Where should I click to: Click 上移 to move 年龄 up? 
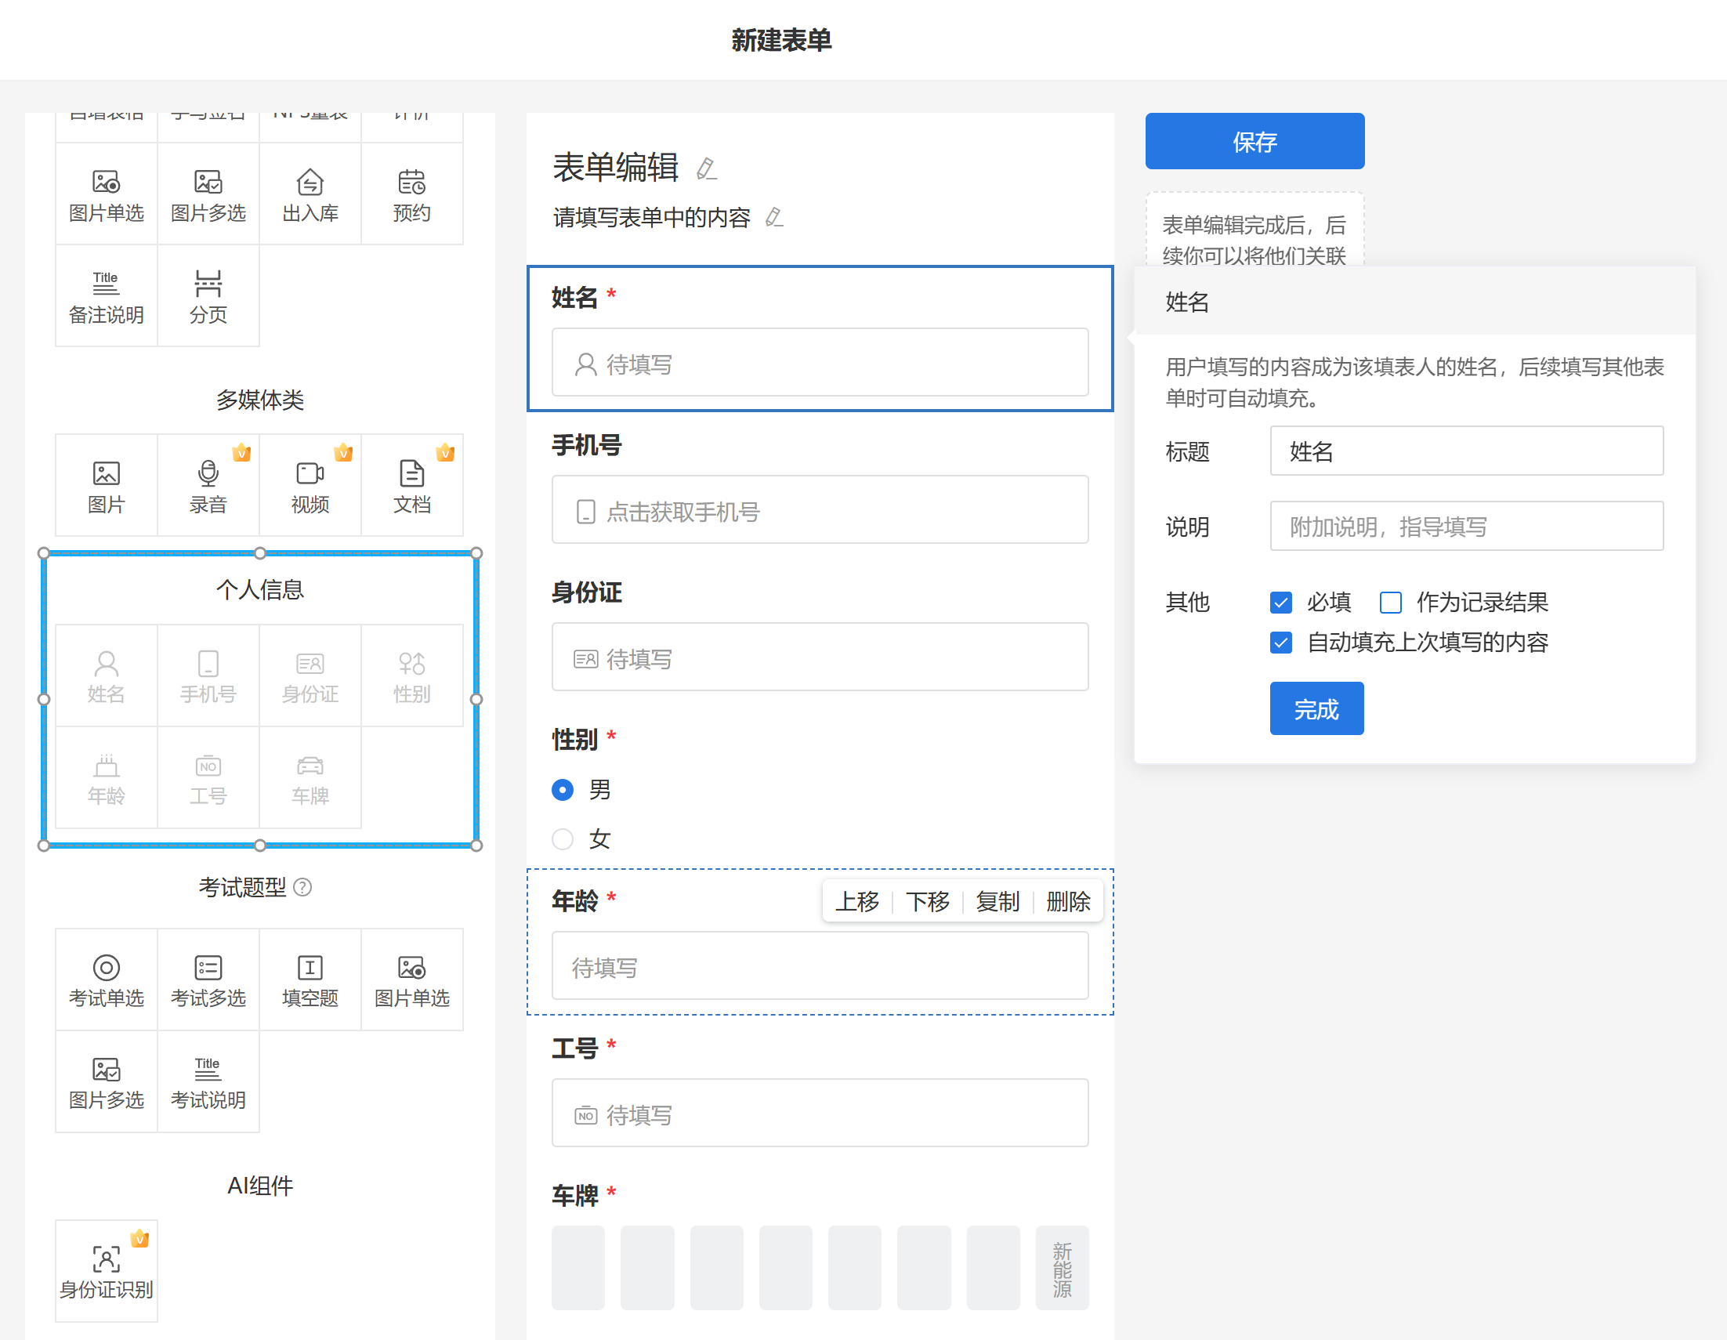point(857,901)
